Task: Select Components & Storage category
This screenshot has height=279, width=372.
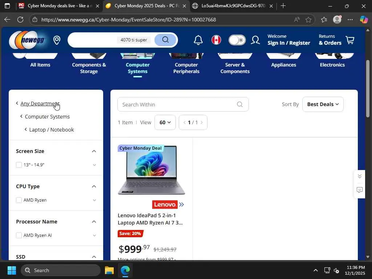Action: [x=89, y=68]
